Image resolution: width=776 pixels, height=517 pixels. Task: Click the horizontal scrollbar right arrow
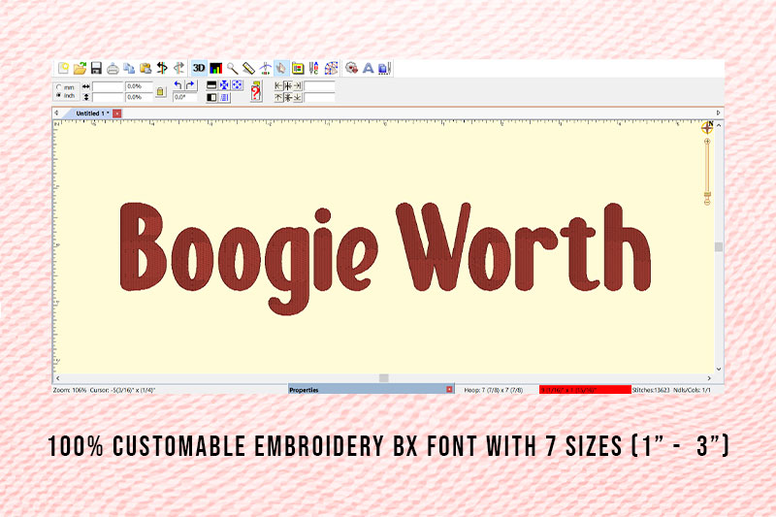coord(709,378)
